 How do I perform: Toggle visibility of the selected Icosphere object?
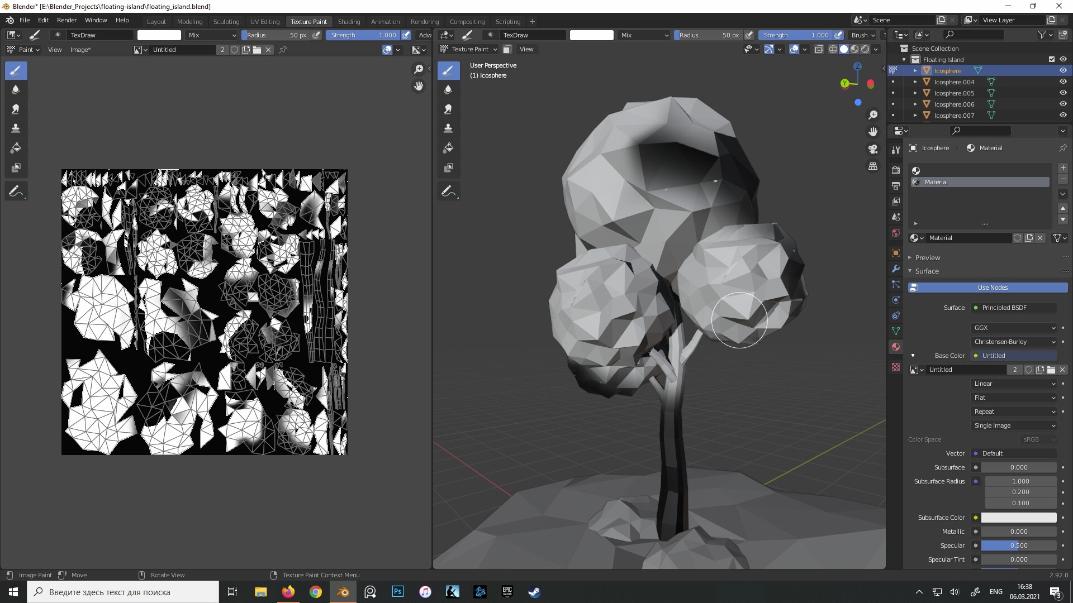click(x=1063, y=71)
